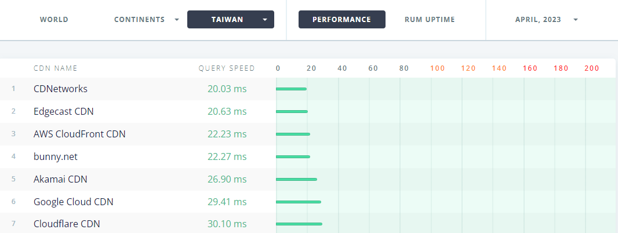The height and width of the screenshot is (233, 618).
Task: Click the CDNetworks speed bar
Action: coord(291,89)
